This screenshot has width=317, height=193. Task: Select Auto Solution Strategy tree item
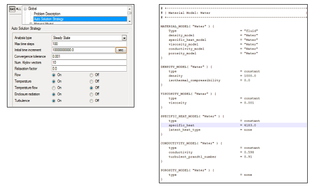pyautogui.click(x=80, y=19)
